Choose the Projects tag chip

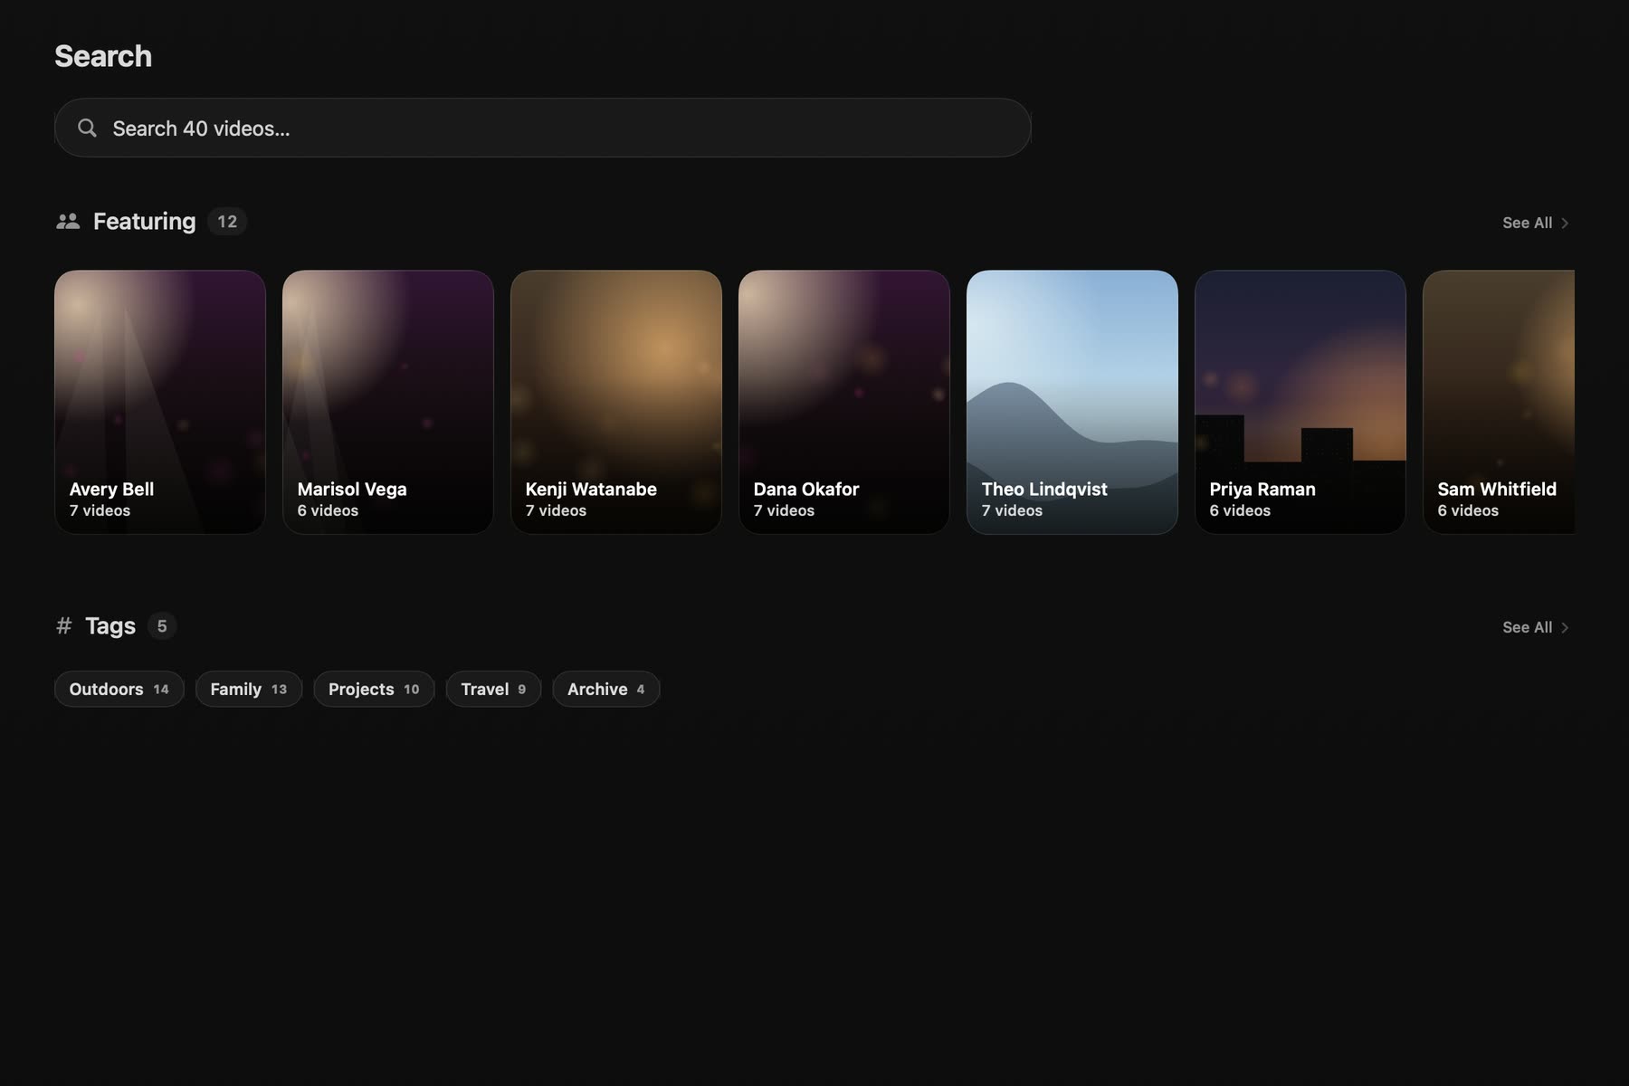point(374,689)
